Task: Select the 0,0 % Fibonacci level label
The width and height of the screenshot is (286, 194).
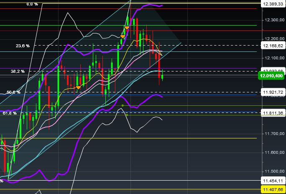Action: click(32, 4)
